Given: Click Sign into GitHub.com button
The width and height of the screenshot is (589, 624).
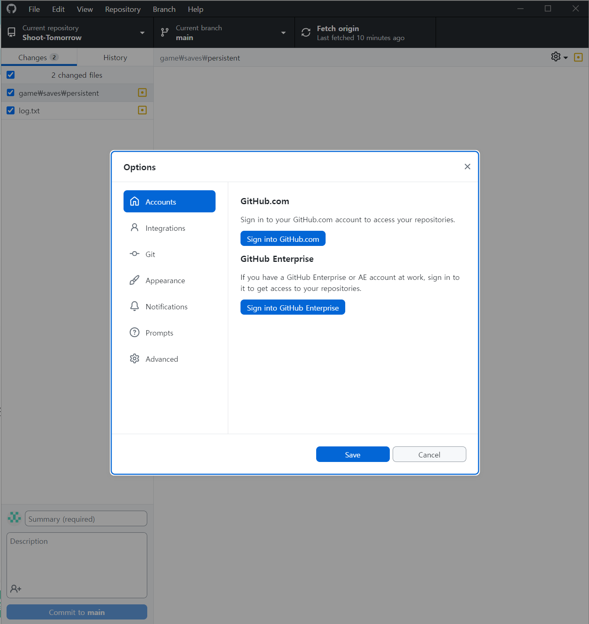Looking at the screenshot, I should [x=283, y=239].
